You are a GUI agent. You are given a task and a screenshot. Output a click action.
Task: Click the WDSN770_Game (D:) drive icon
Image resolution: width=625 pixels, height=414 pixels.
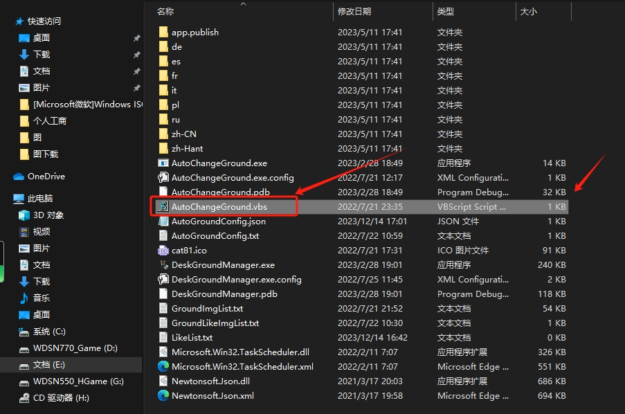(x=24, y=350)
